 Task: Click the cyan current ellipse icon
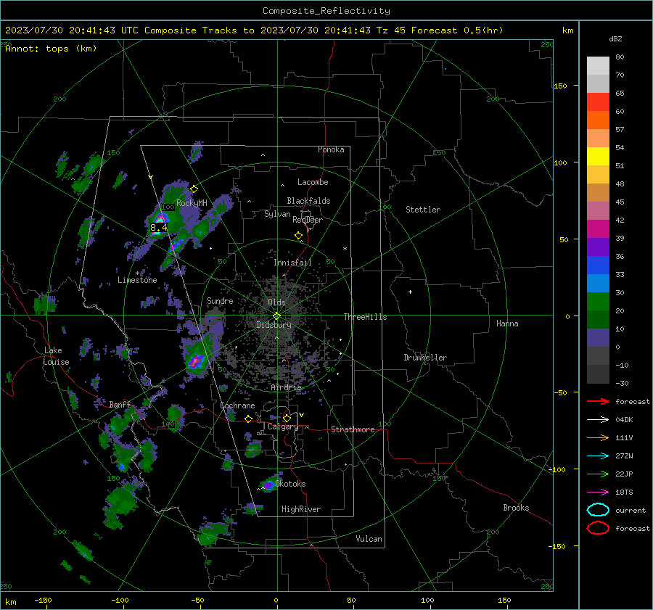point(598,510)
